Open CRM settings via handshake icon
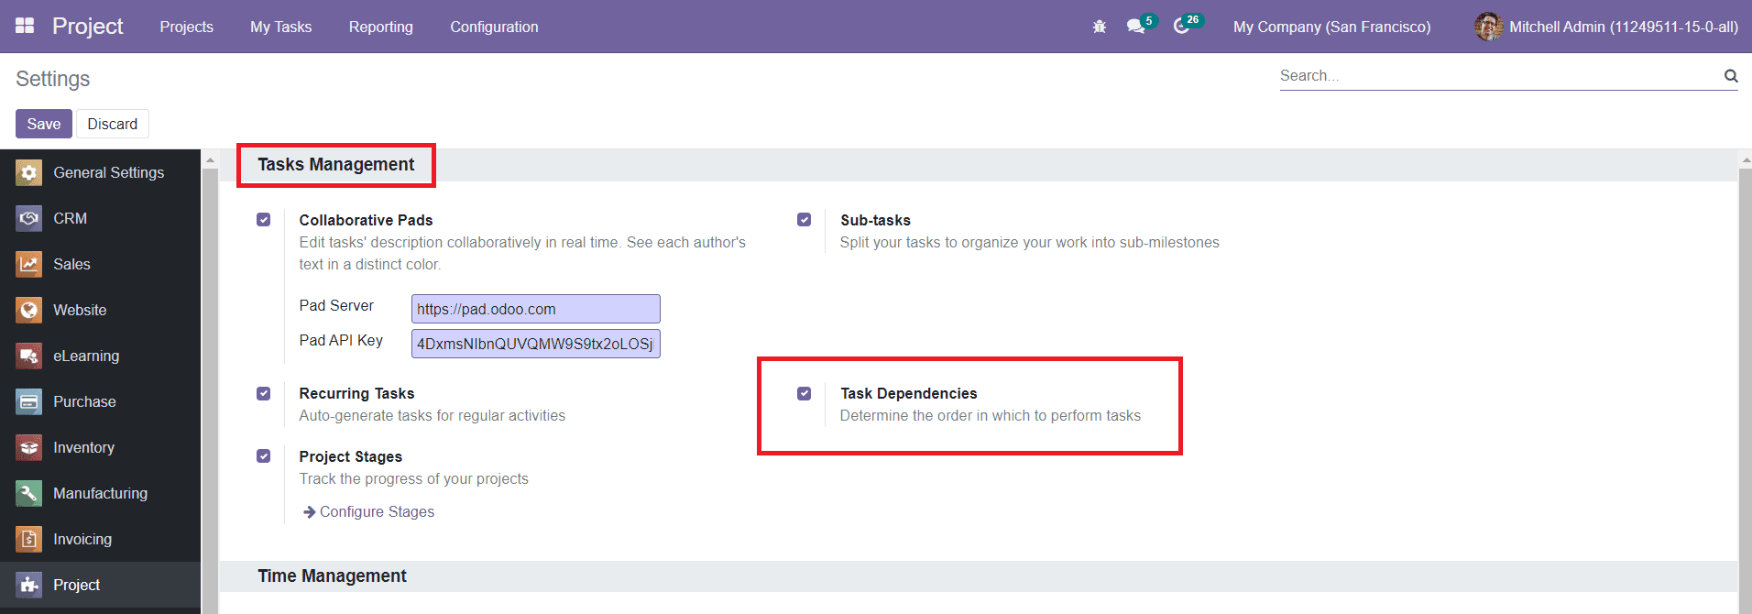 [29, 218]
